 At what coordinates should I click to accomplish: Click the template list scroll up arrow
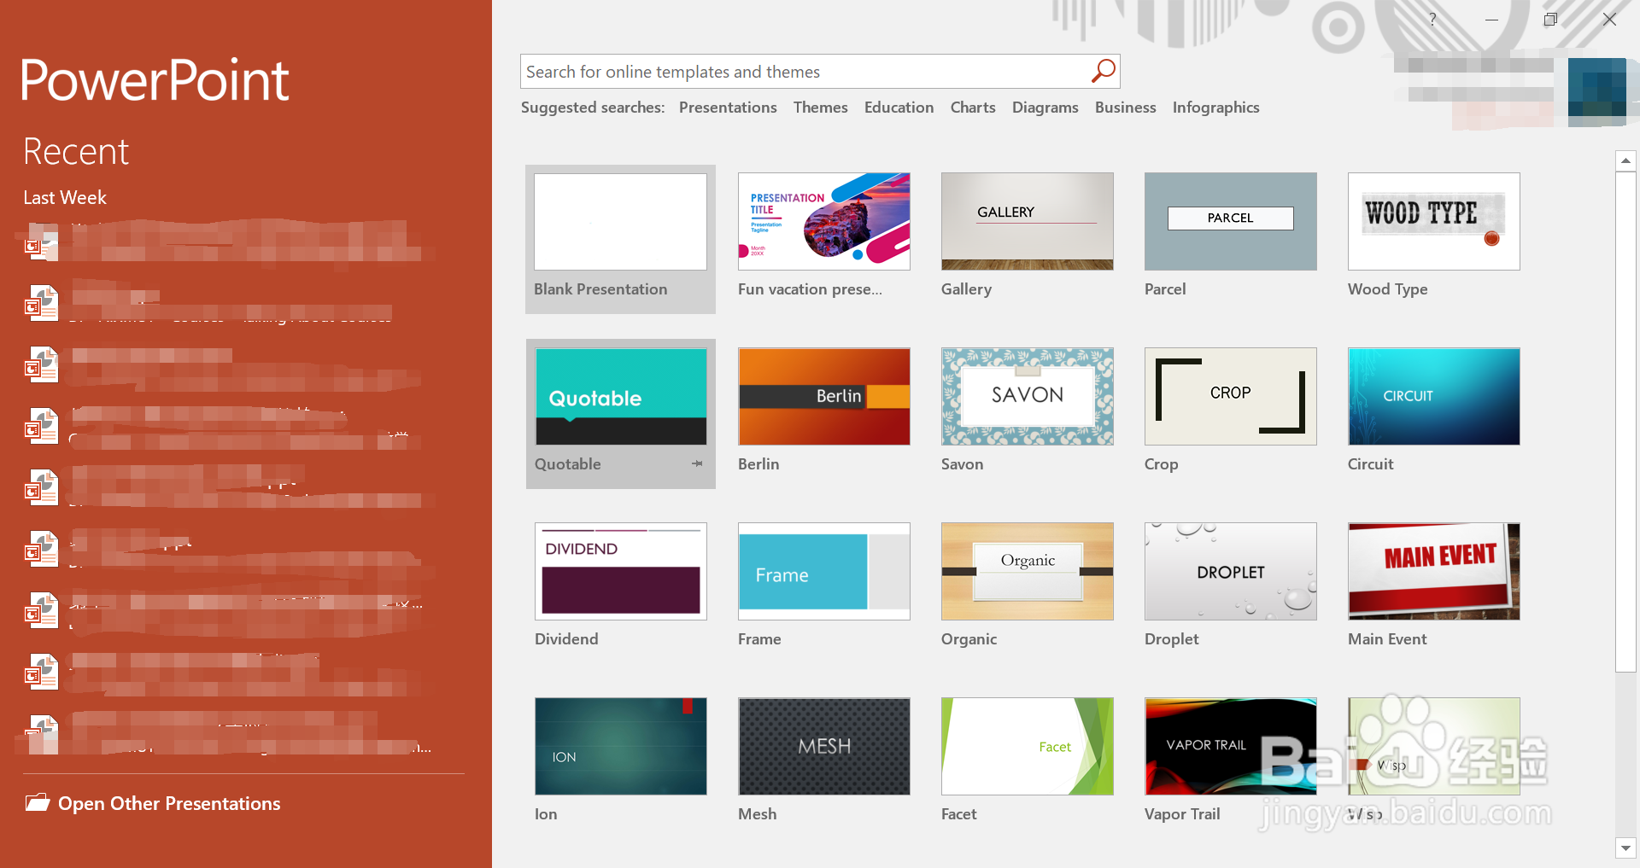[1625, 160]
